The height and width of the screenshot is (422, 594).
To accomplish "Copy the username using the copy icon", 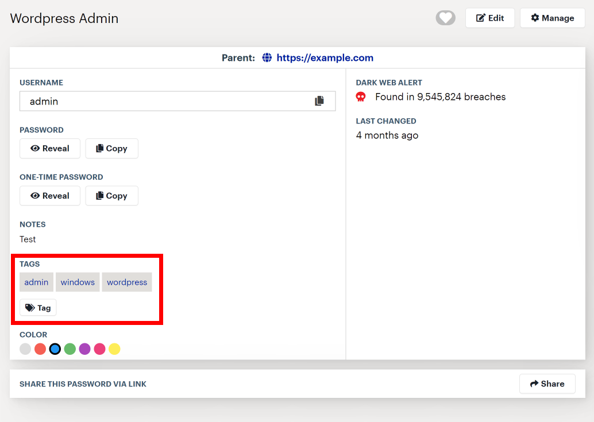I will [x=319, y=100].
